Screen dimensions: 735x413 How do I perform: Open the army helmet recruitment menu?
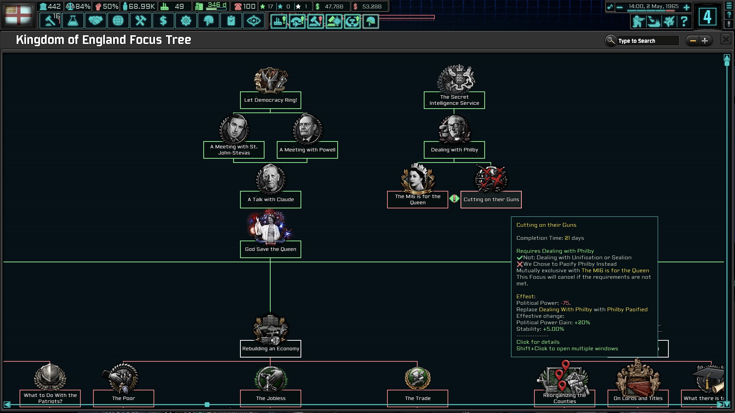point(208,21)
